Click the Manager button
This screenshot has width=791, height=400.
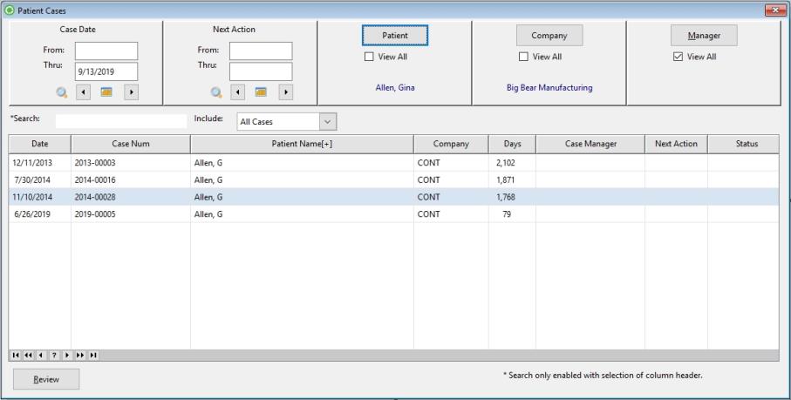pyautogui.click(x=704, y=35)
